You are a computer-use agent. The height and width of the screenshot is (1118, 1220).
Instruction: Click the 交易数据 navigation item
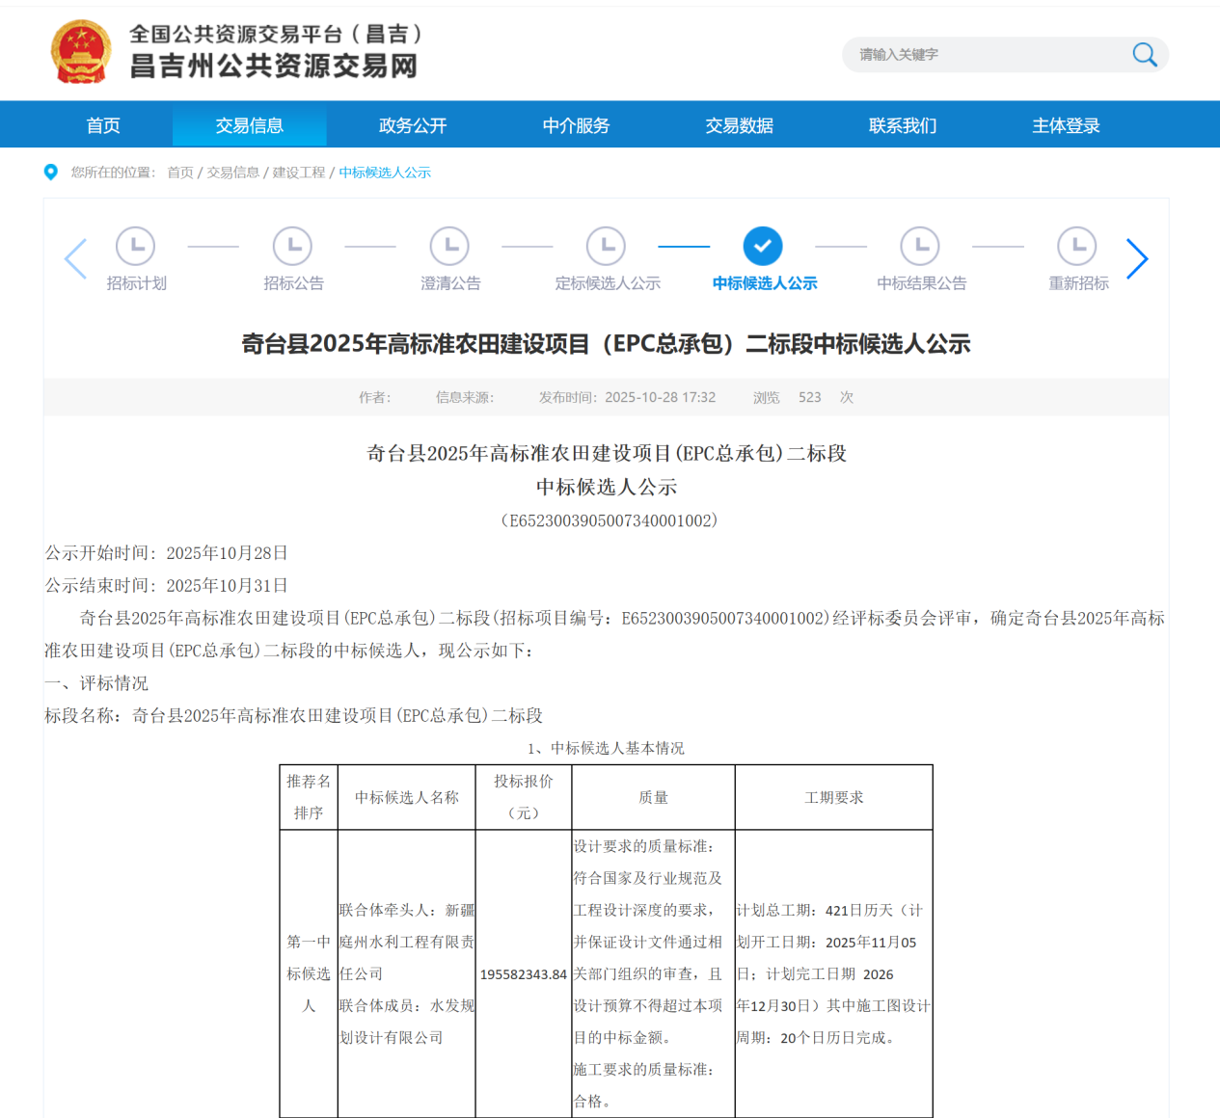pos(739,125)
